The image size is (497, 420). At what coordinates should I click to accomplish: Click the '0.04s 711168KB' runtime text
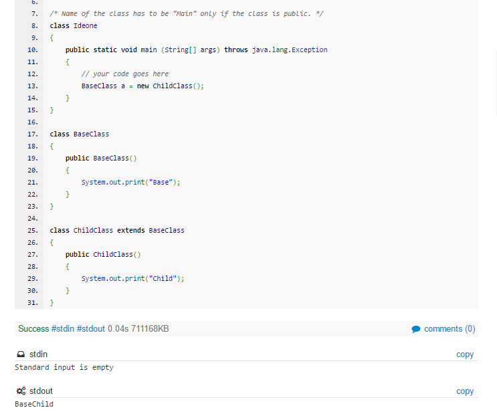pyautogui.click(x=138, y=328)
